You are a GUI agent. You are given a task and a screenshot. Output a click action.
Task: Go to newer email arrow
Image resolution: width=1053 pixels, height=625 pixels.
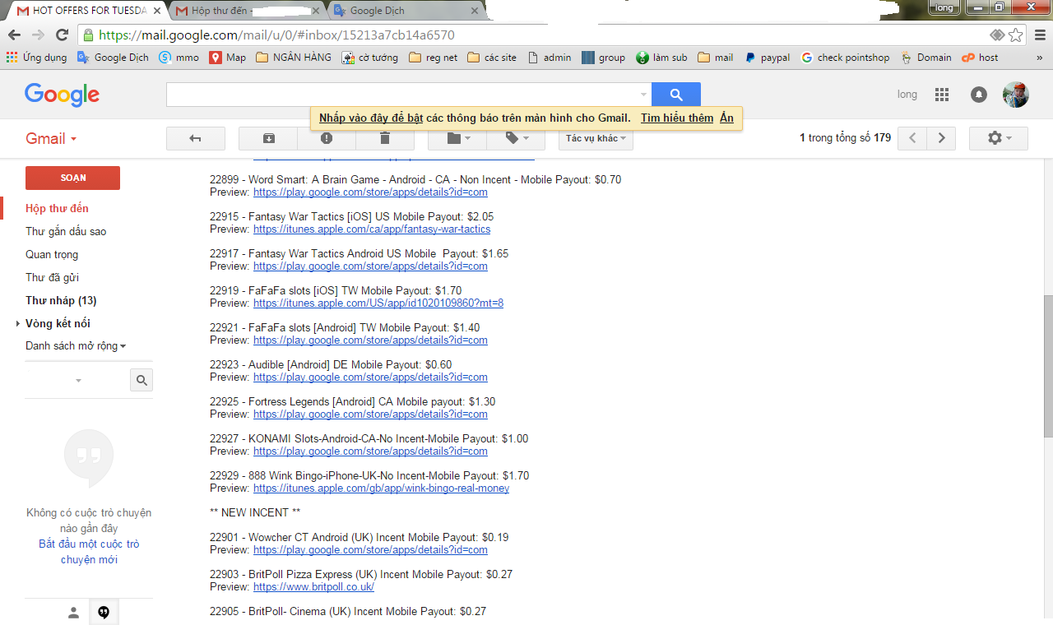click(x=912, y=138)
